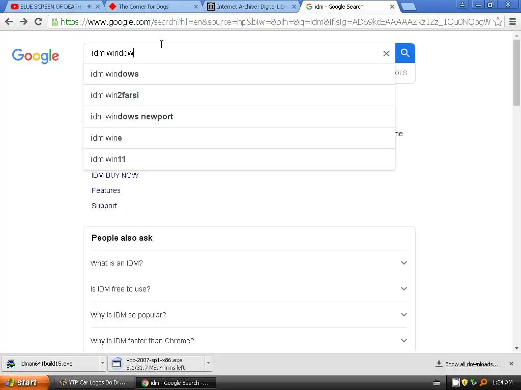Viewport: 521px width, 390px height.
Task: Close the idm - Google Search tab
Action: (x=392, y=6)
